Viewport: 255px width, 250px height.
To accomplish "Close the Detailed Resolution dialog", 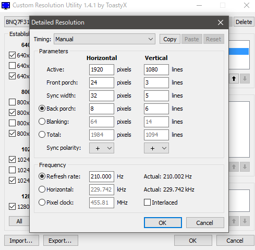I will [221, 22].
